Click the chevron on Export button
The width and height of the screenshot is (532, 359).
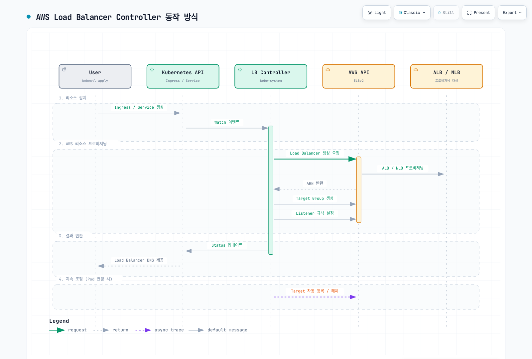click(520, 13)
